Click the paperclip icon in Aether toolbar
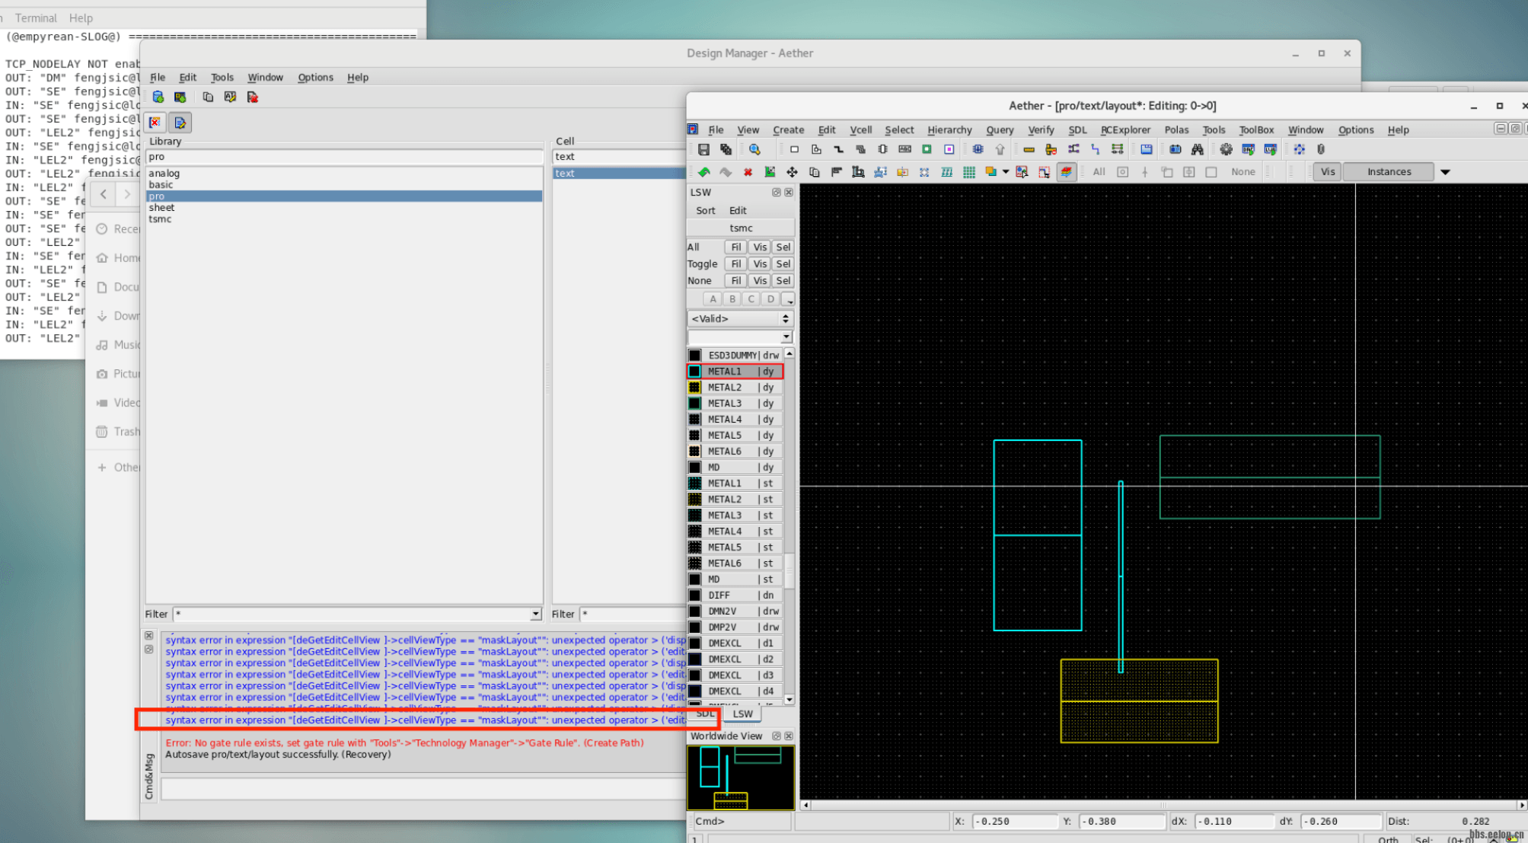 (x=1321, y=150)
